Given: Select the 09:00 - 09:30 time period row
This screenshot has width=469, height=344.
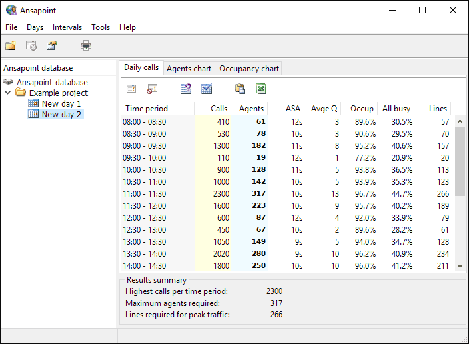Looking at the screenshot, I should 286,146.
